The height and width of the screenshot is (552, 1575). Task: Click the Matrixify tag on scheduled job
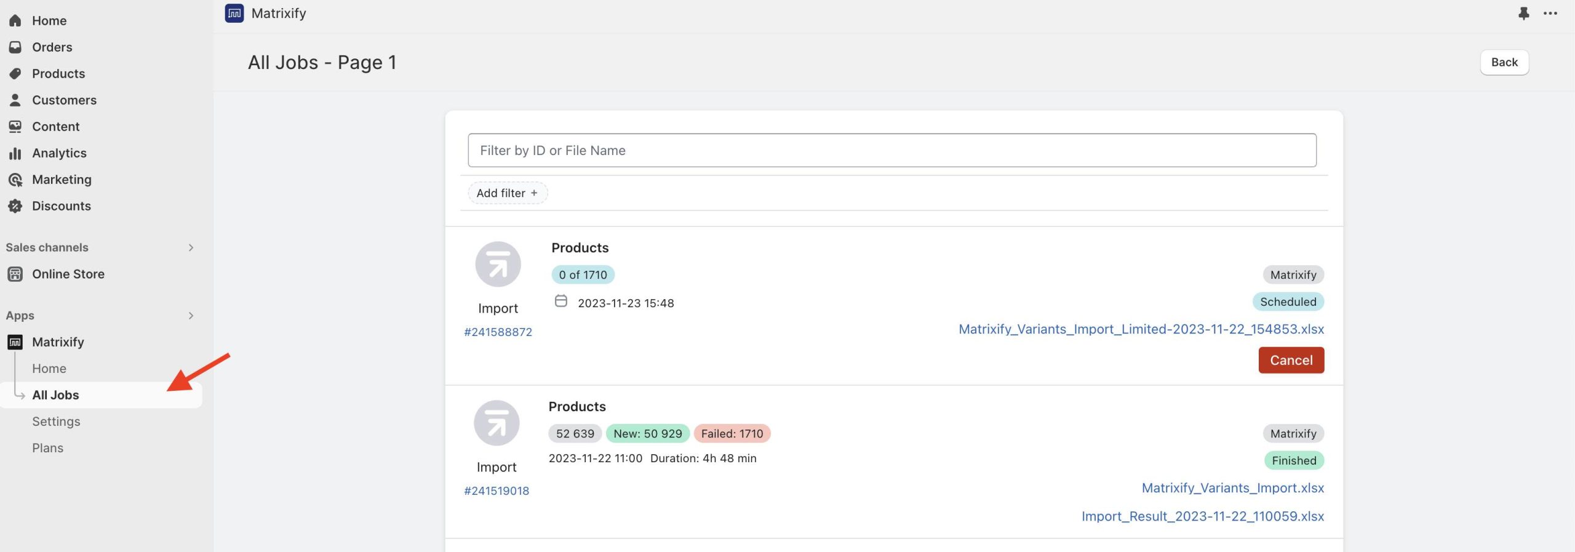(x=1293, y=274)
